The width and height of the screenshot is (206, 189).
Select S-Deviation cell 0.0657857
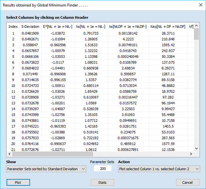point(30,51)
